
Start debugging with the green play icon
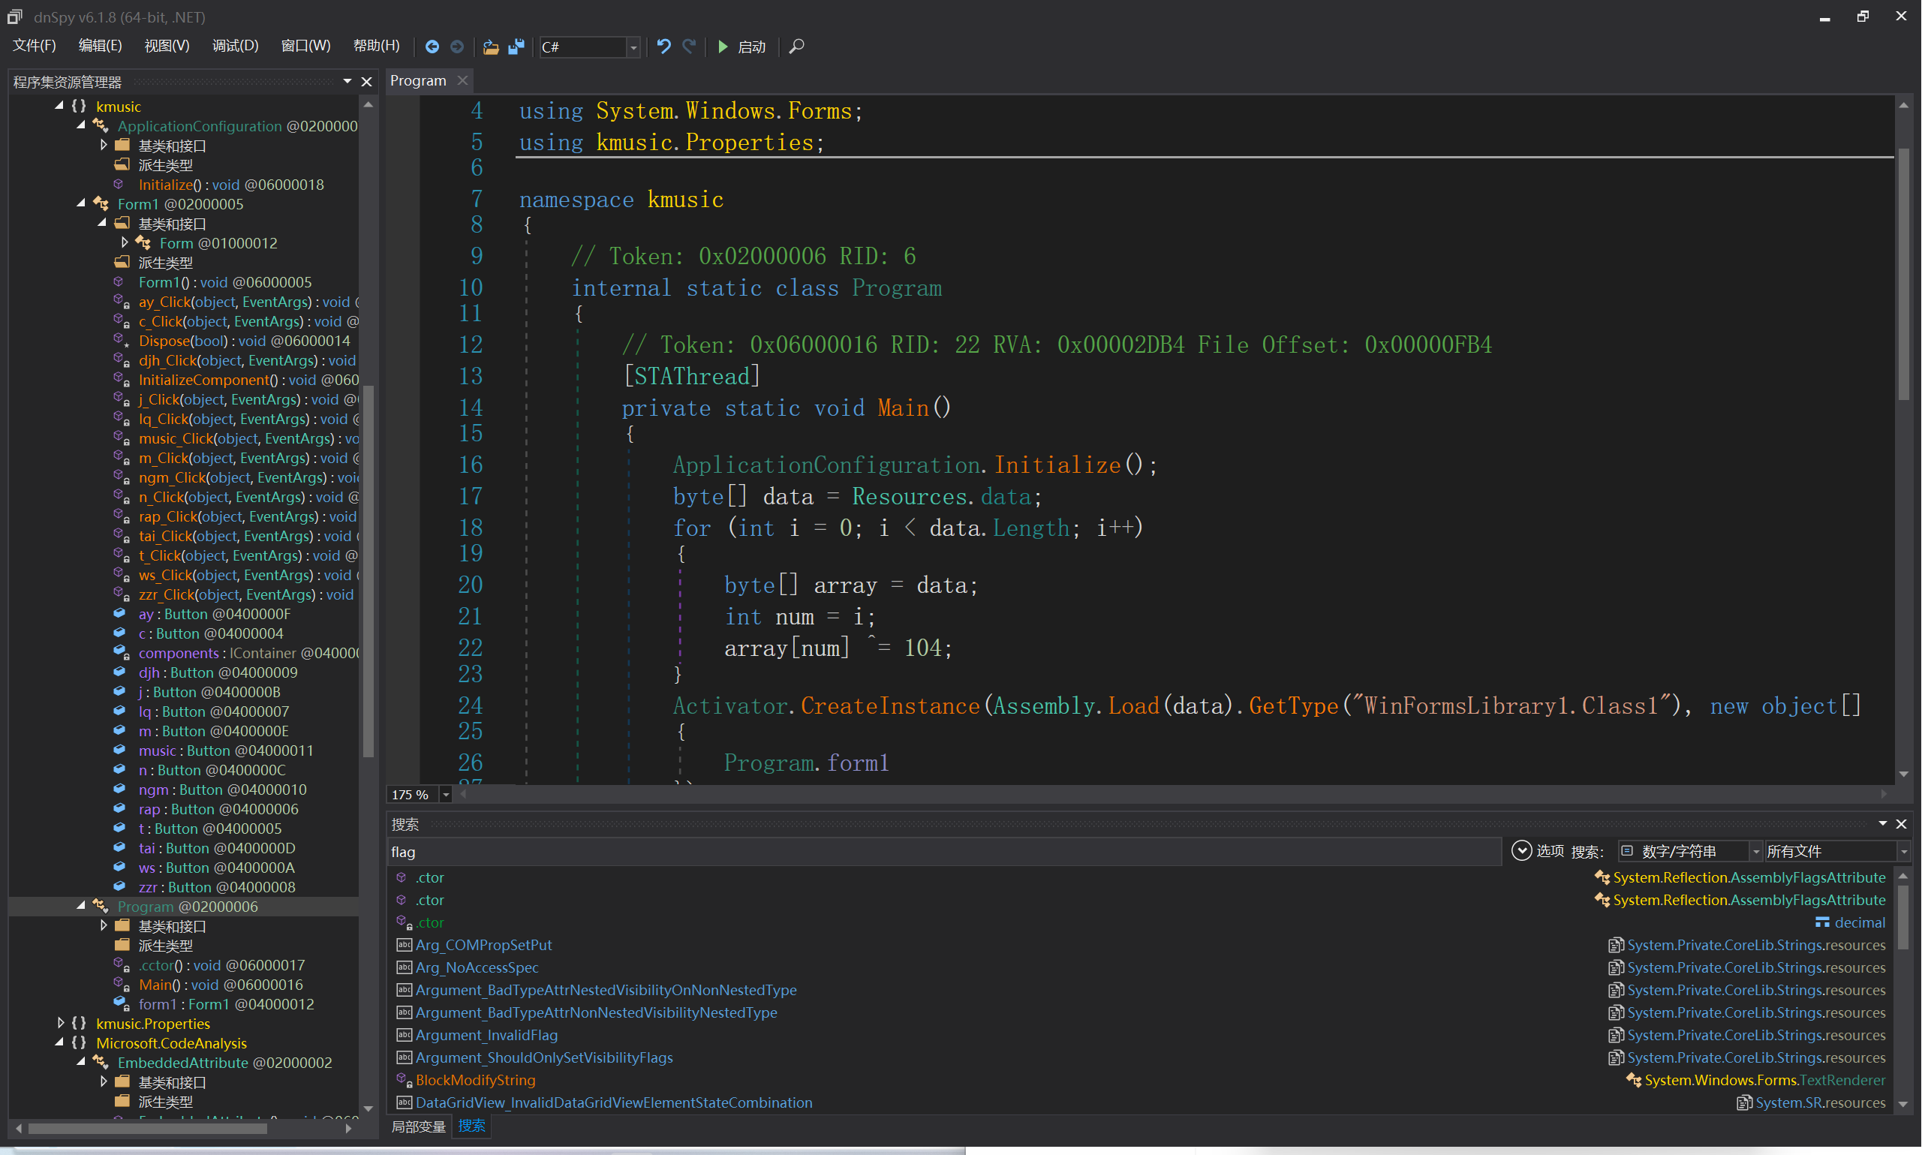723,47
